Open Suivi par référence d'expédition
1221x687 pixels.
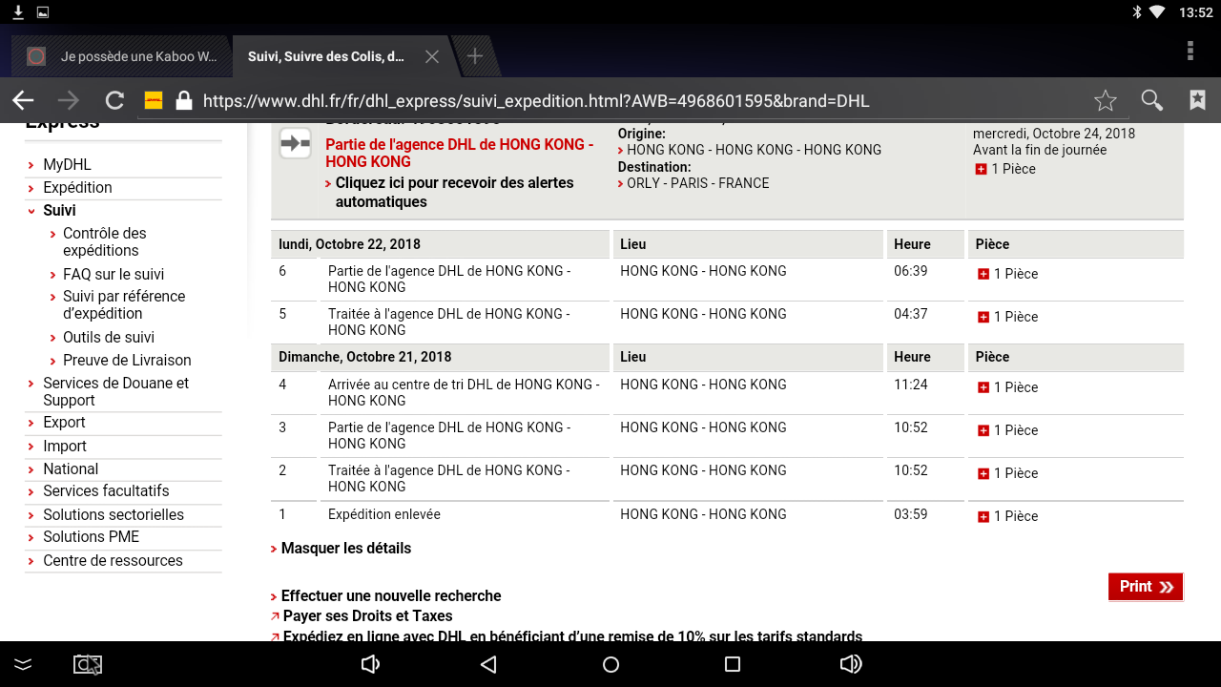[124, 304]
